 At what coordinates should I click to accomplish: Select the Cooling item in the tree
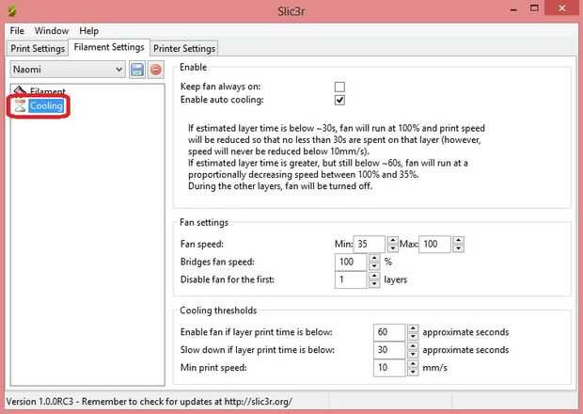coord(46,105)
